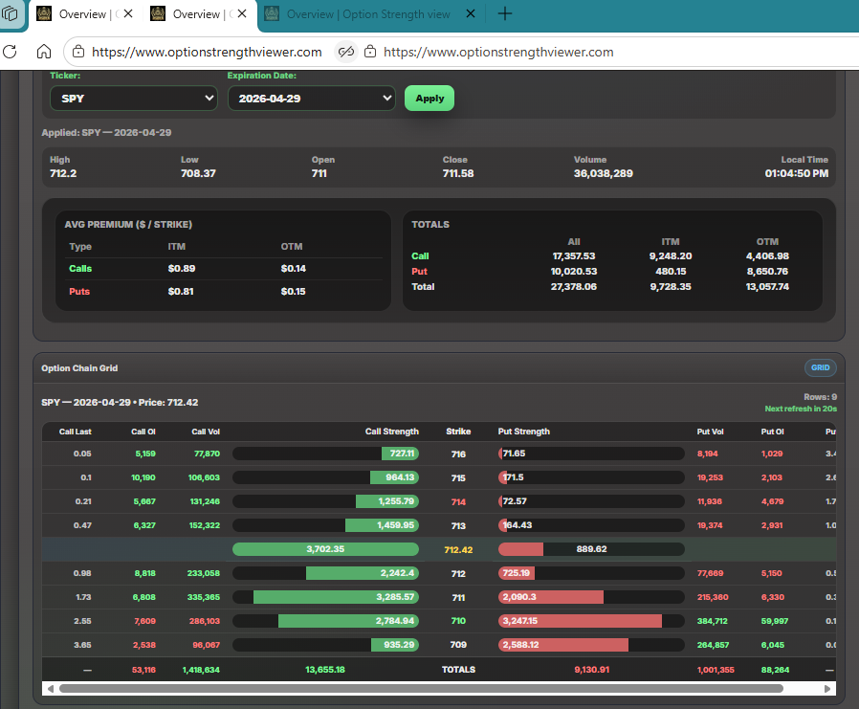This screenshot has height=709, width=859.
Task: Click the Volume value 36,038,289
Action: click(604, 173)
